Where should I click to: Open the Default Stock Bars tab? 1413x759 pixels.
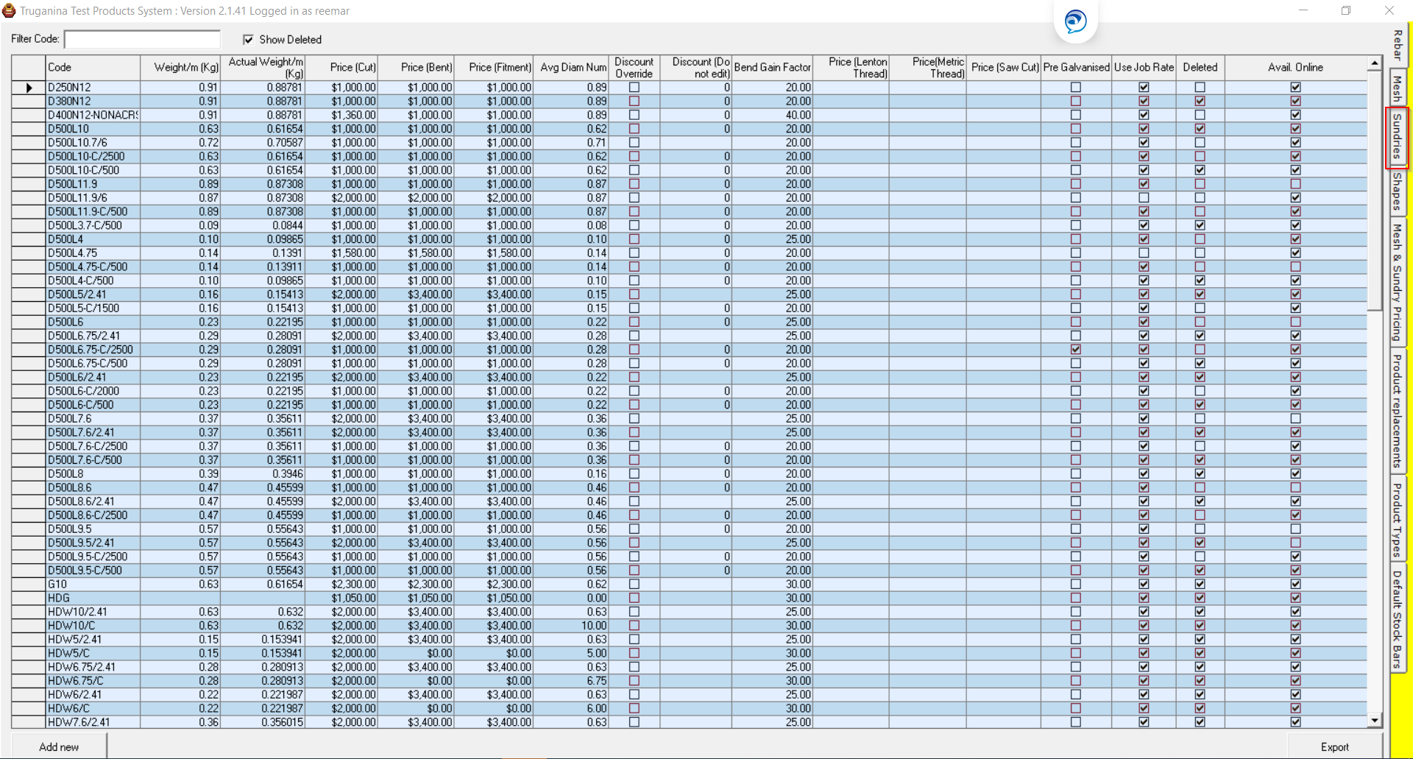[x=1396, y=618]
